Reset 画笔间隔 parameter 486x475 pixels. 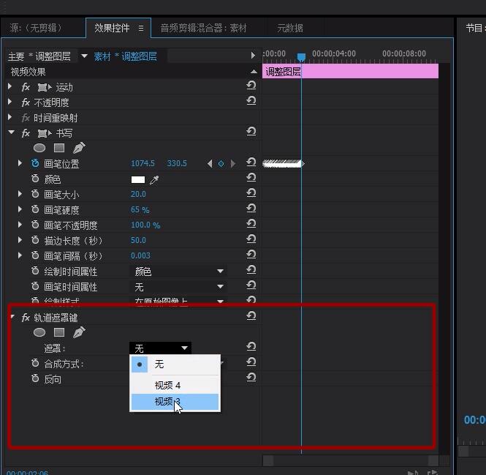[251, 254]
